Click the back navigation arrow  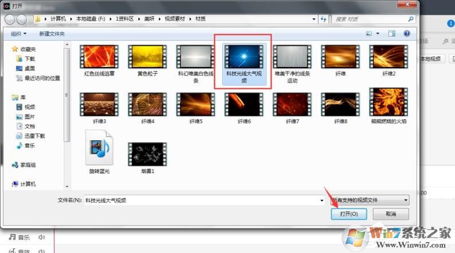pos(10,19)
